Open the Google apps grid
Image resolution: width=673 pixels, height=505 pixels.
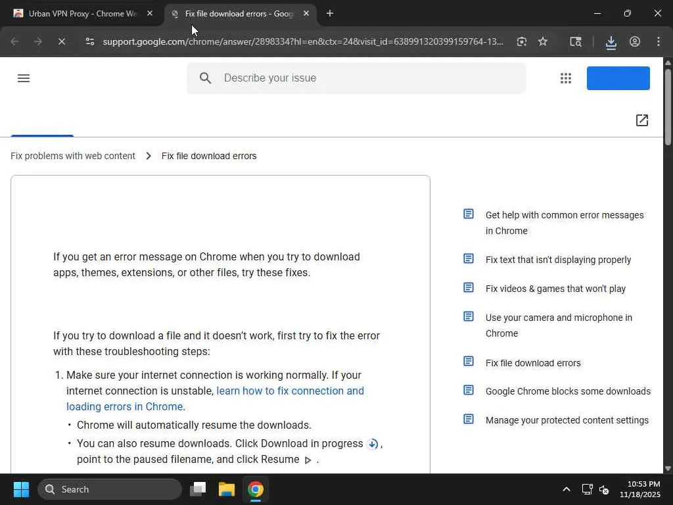pos(566,78)
